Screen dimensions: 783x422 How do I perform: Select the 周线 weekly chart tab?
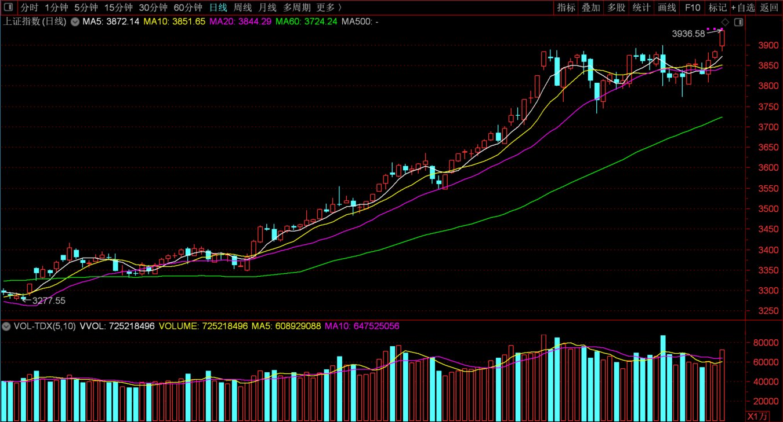(242, 8)
